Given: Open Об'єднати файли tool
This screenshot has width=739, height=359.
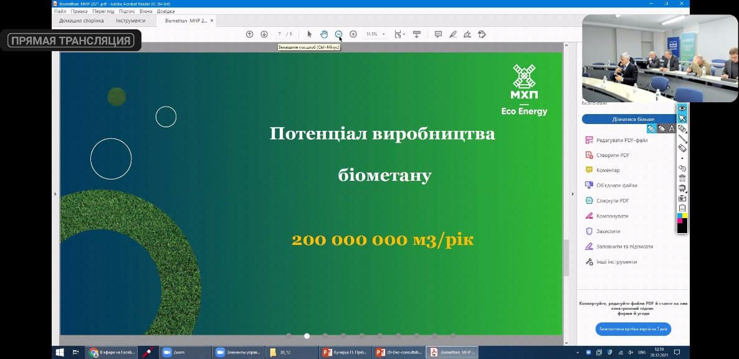Looking at the screenshot, I should (611, 185).
